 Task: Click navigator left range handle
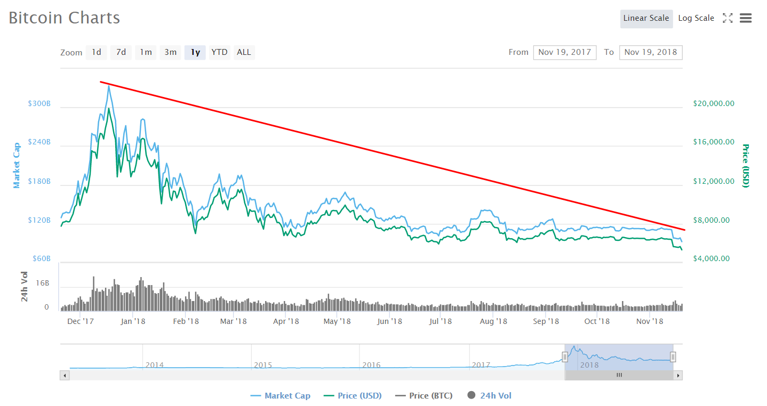click(x=565, y=357)
